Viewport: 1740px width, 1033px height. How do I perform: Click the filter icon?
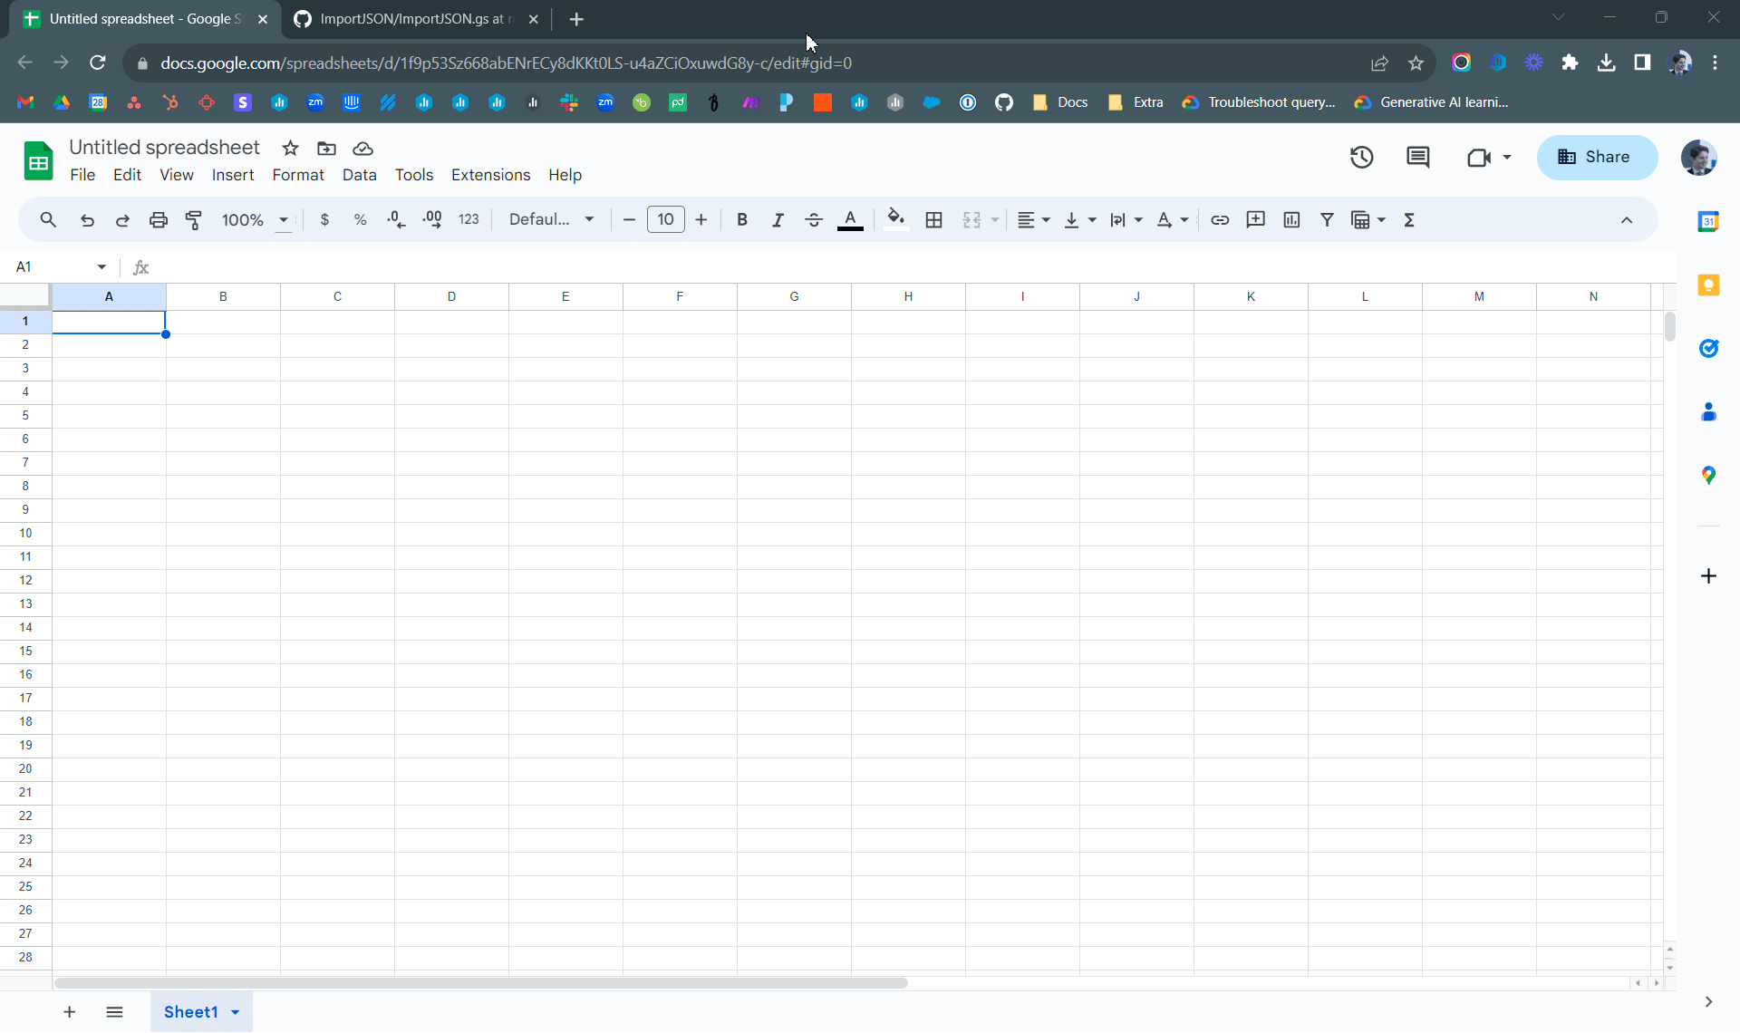click(1327, 219)
